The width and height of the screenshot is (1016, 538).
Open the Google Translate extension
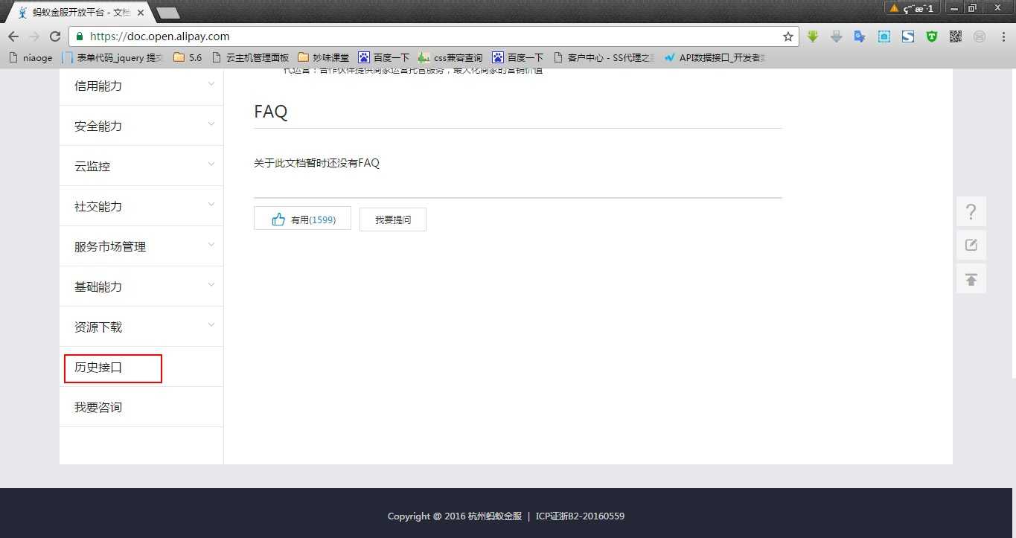tap(860, 36)
